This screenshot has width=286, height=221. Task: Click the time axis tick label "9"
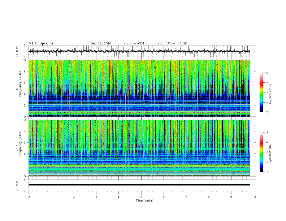[x=231, y=197]
